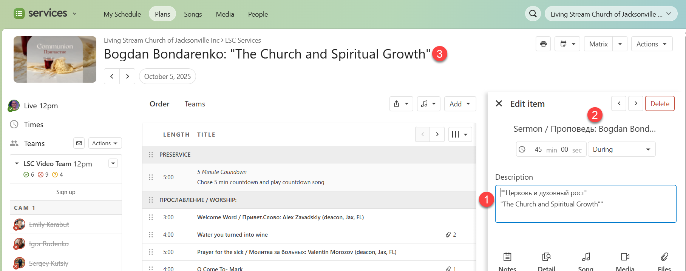
Task: Open the During timing dropdown
Action: click(x=621, y=149)
